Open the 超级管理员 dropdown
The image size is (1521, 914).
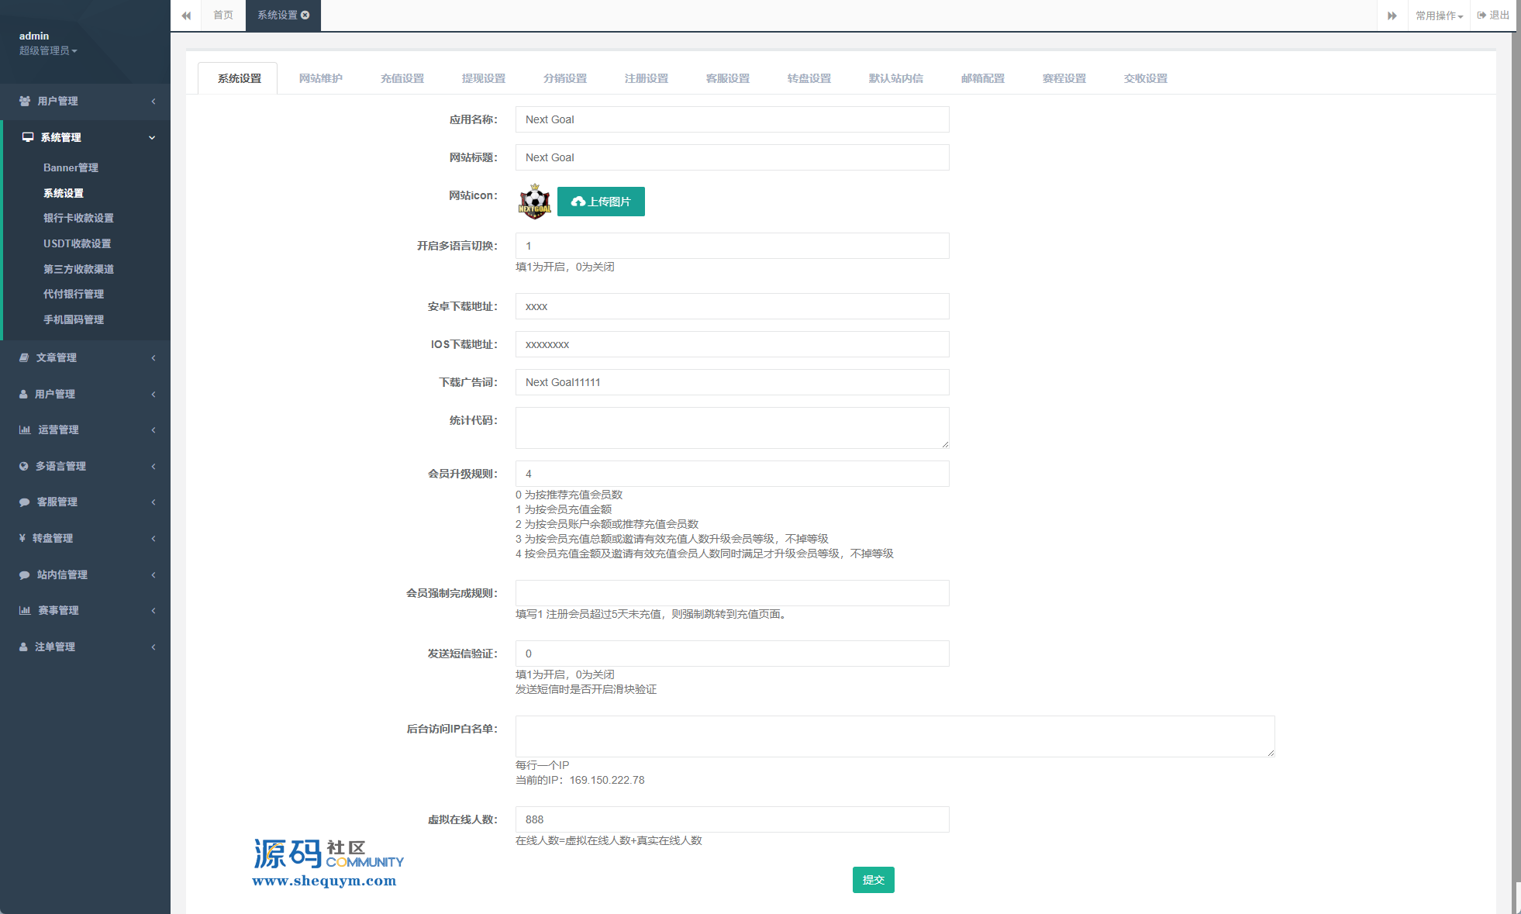(x=48, y=50)
